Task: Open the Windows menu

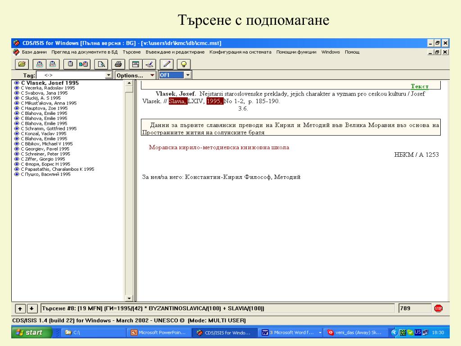Action: (x=330, y=52)
